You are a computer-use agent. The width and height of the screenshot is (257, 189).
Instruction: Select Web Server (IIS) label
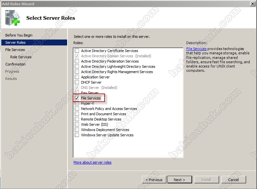[x=94, y=124]
